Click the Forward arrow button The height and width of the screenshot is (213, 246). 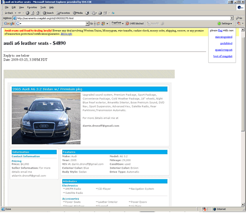coord(20,13)
